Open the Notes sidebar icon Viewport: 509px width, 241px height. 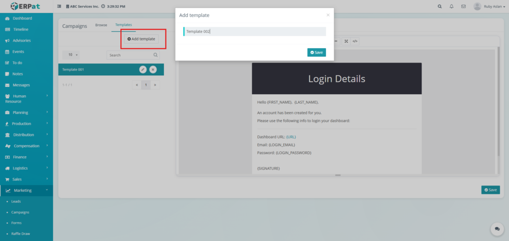pos(7,74)
